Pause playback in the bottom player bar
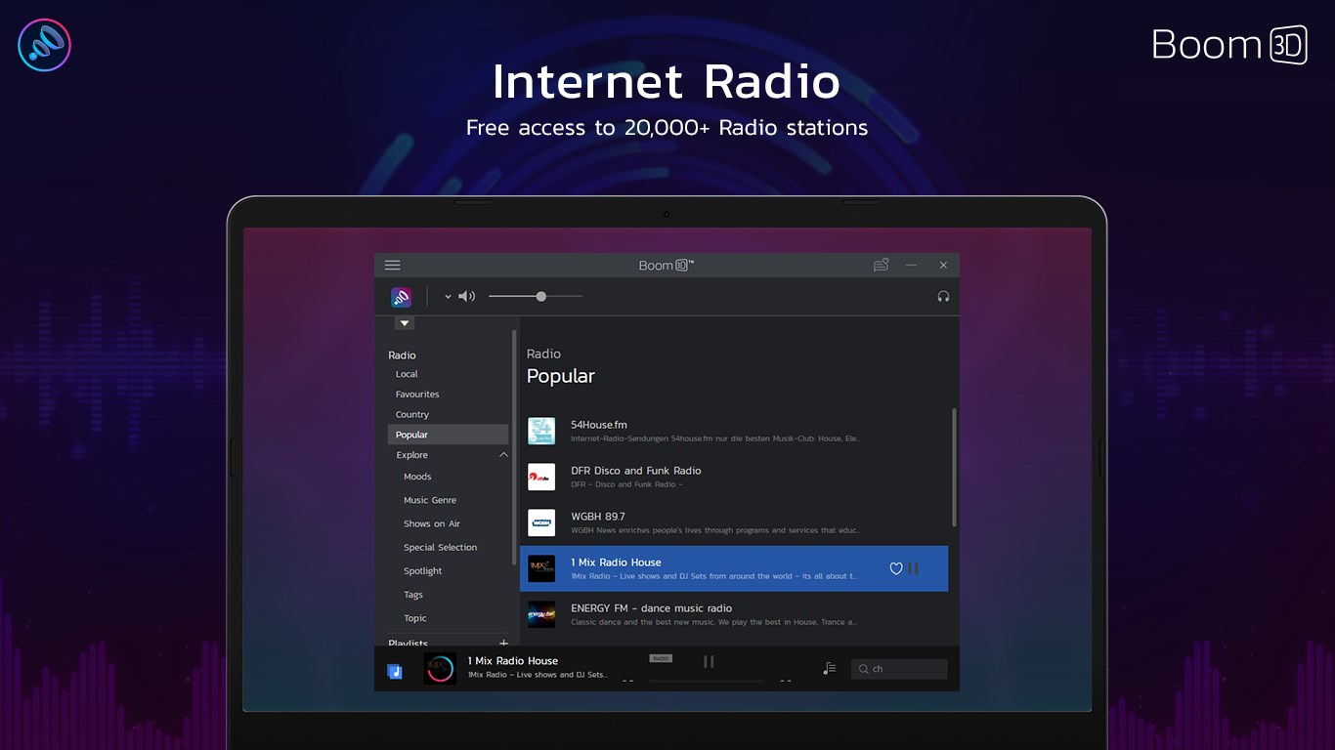This screenshot has height=750, width=1335. pyautogui.click(x=709, y=661)
